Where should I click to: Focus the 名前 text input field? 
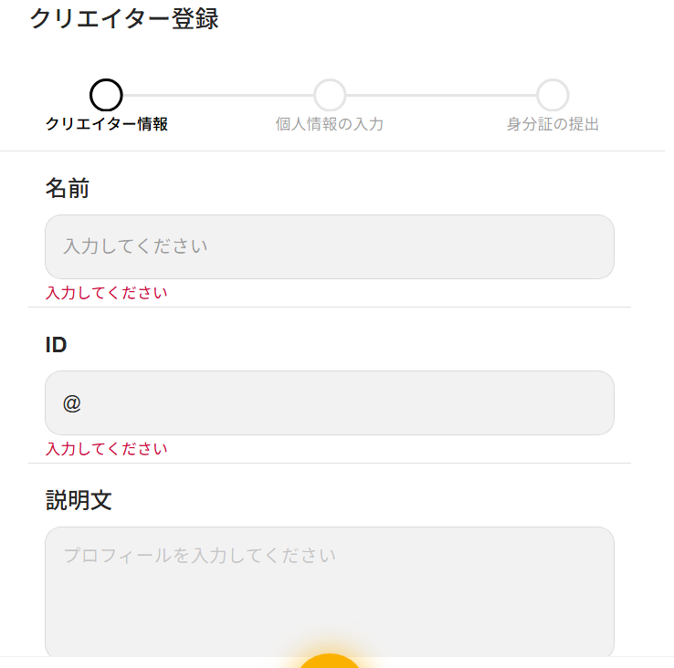click(329, 246)
